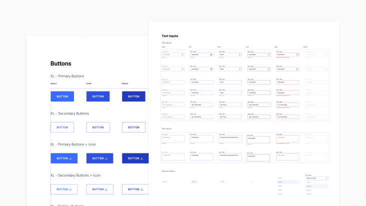
Task: Click trailing icon in second-row filled input
Action: click(x=268, y=69)
